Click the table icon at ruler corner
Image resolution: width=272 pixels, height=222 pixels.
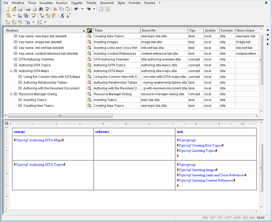7,123
